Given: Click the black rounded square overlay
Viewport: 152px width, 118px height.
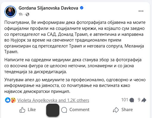Looking at the screenshot, I should [53, 110].
